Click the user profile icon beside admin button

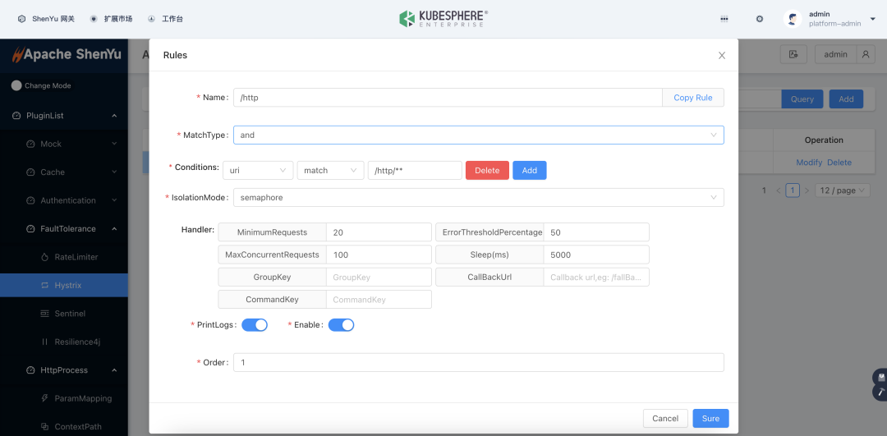[x=866, y=54]
